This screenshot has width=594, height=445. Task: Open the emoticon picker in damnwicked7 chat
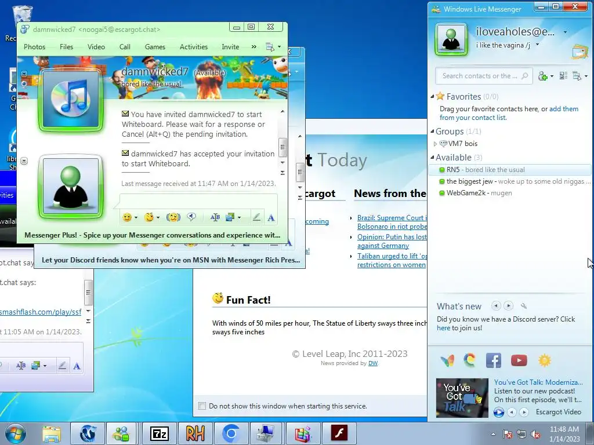point(127,217)
